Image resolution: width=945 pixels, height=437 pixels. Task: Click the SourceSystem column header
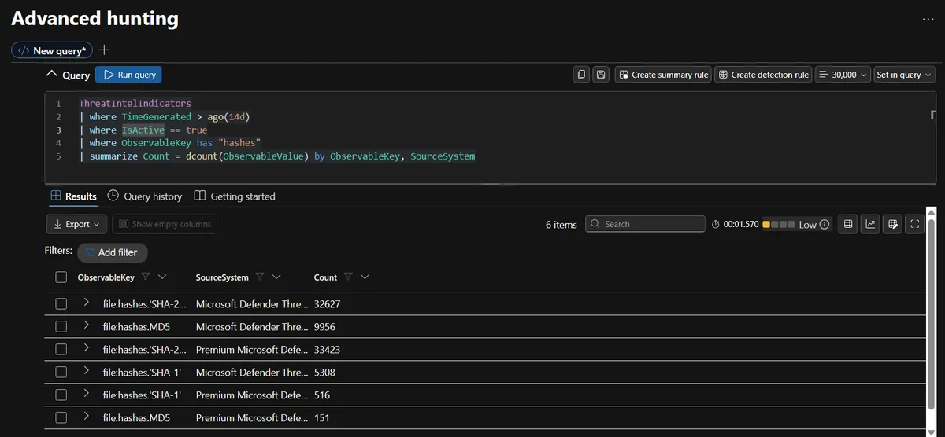coord(222,277)
